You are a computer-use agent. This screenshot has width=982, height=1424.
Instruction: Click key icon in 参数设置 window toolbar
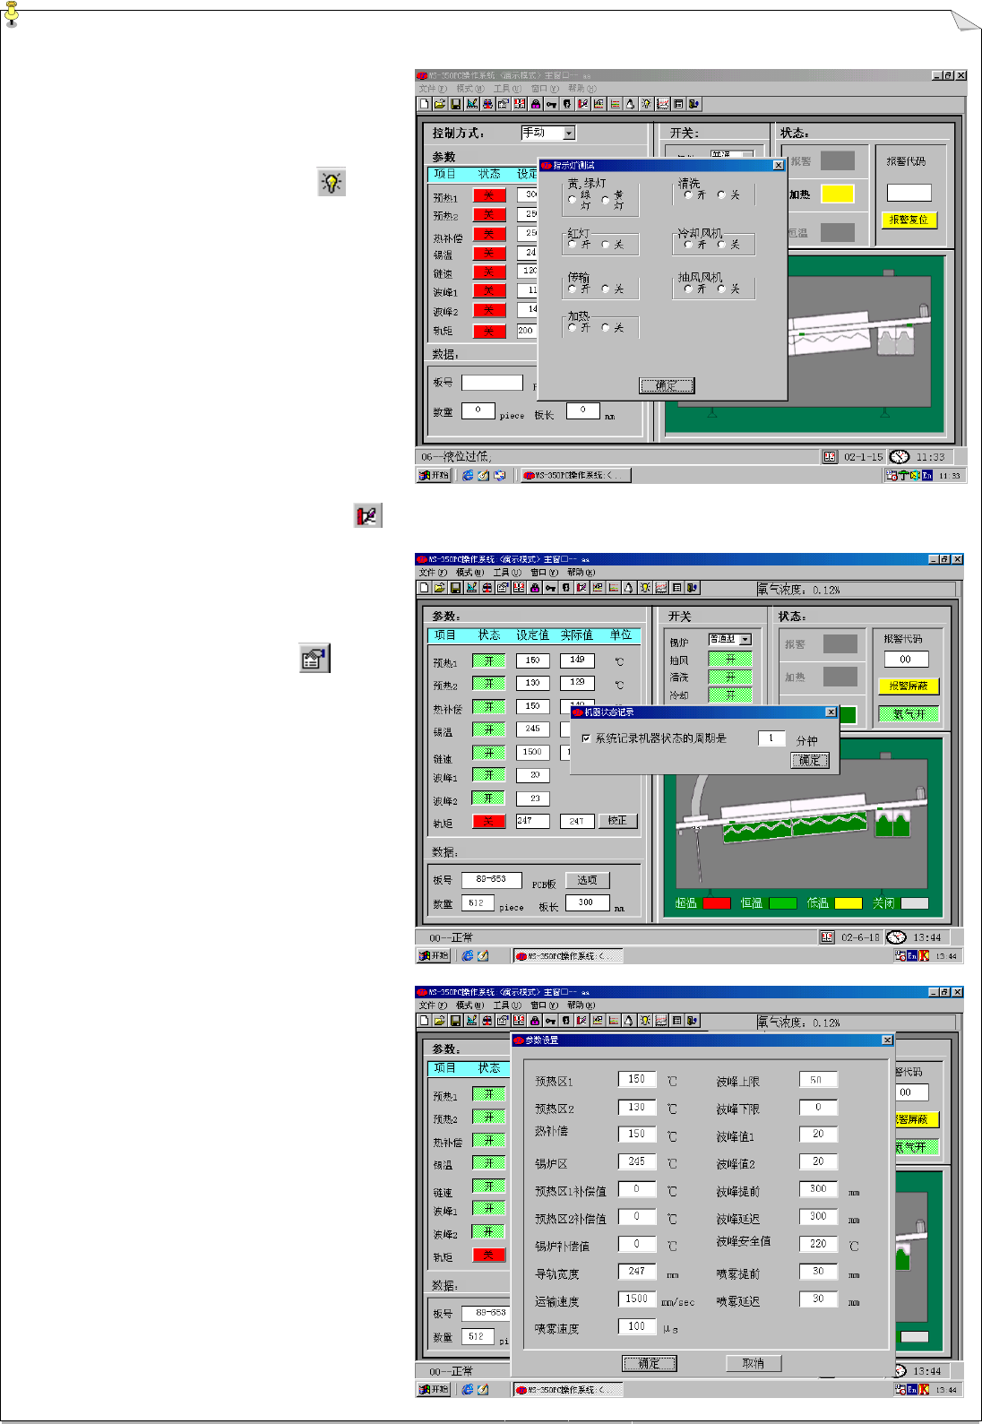pos(550,1021)
